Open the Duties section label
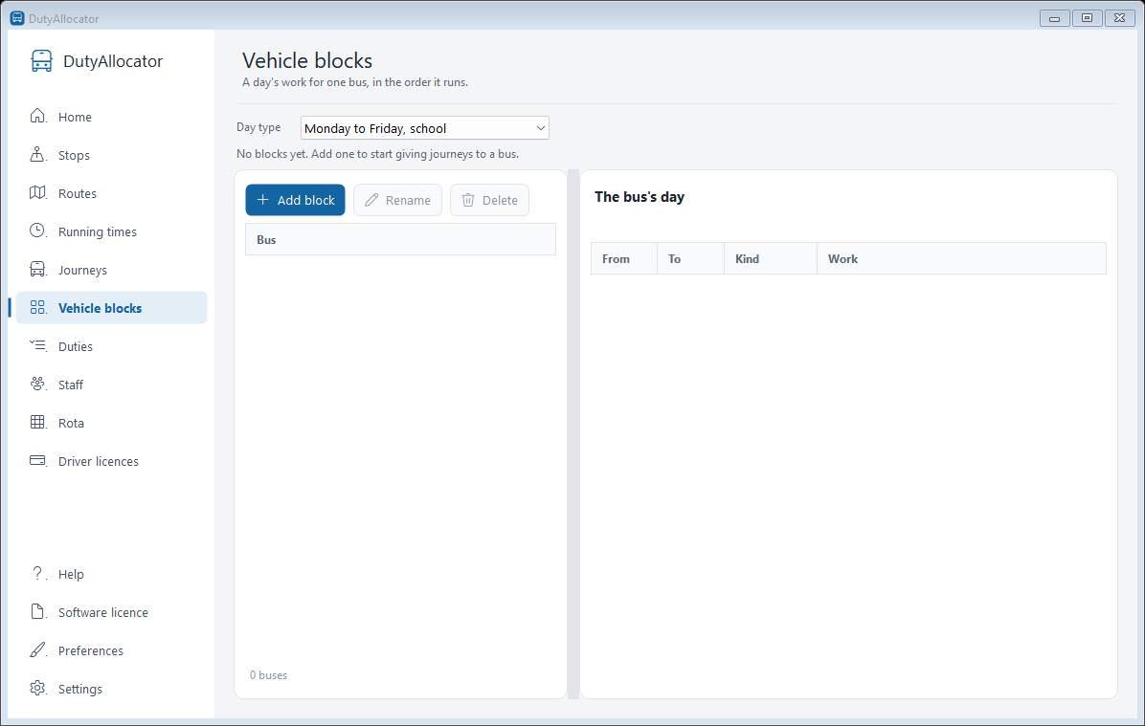Image resolution: width=1145 pixels, height=726 pixels. [x=76, y=346]
